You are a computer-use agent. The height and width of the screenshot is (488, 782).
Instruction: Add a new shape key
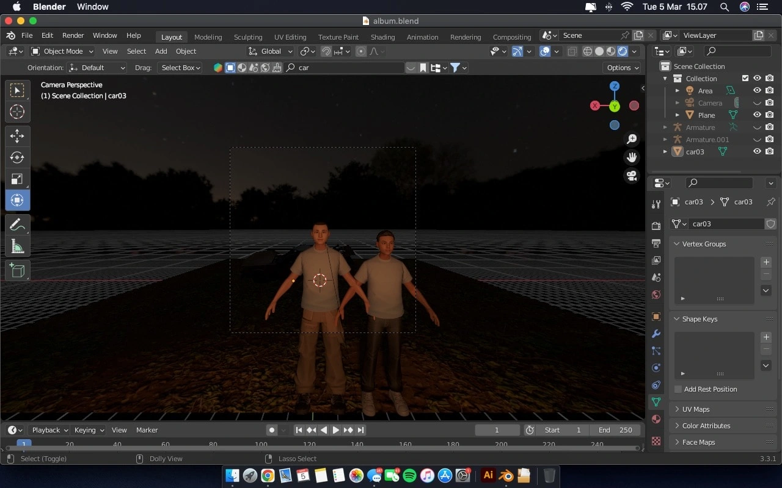pos(766,337)
